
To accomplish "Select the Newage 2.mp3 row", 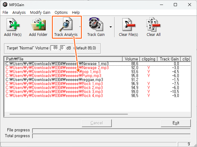I will tap(98, 68).
